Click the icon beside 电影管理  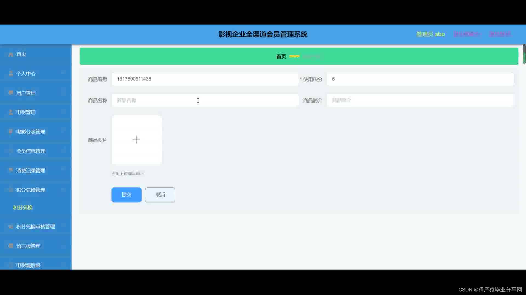coord(11,112)
